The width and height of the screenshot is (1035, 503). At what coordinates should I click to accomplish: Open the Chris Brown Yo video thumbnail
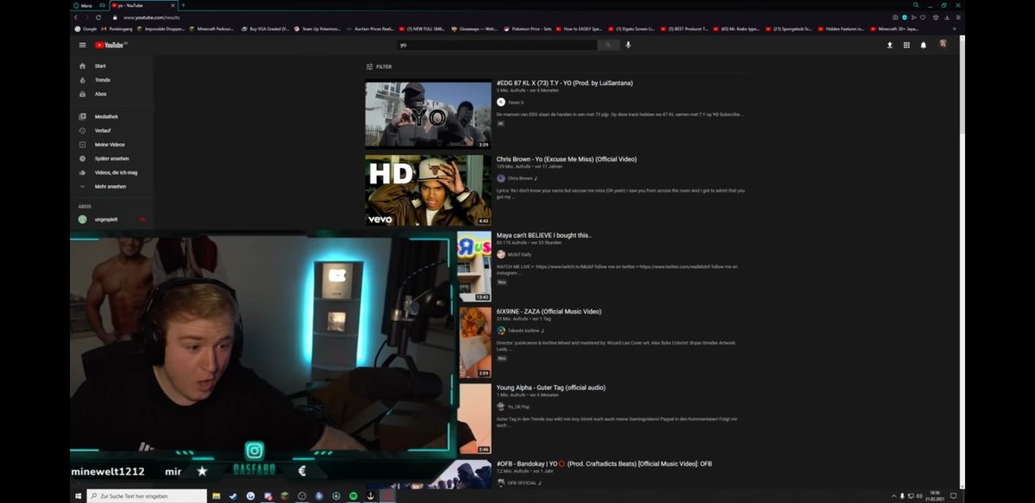pos(428,190)
